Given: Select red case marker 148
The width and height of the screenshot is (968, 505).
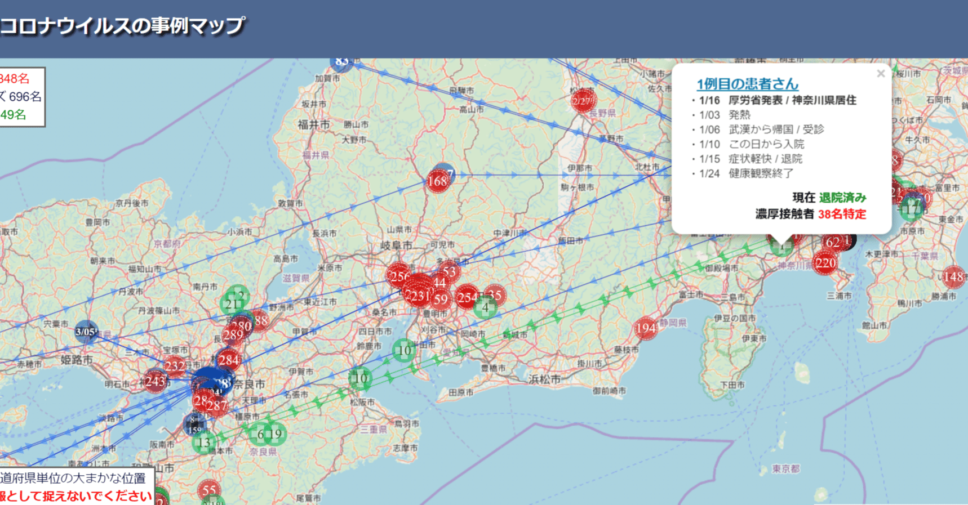Looking at the screenshot, I should coord(954,276).
